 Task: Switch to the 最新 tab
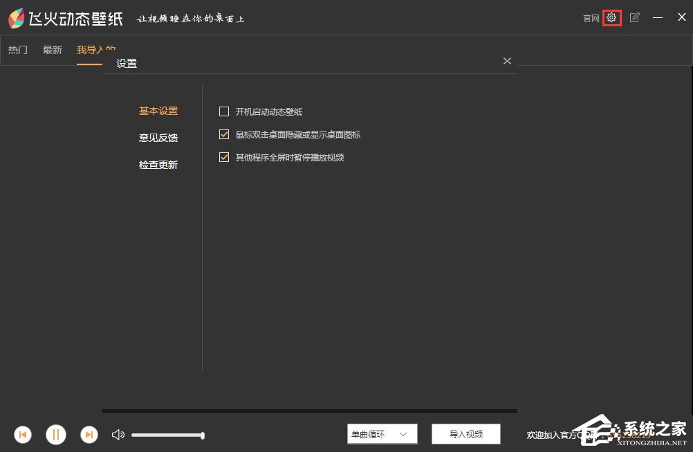(x=53, y=50)
